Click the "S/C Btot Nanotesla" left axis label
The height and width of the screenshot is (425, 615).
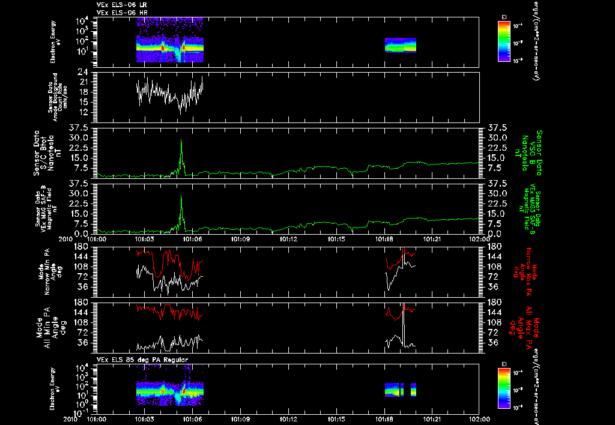click(x=48, y=153)
